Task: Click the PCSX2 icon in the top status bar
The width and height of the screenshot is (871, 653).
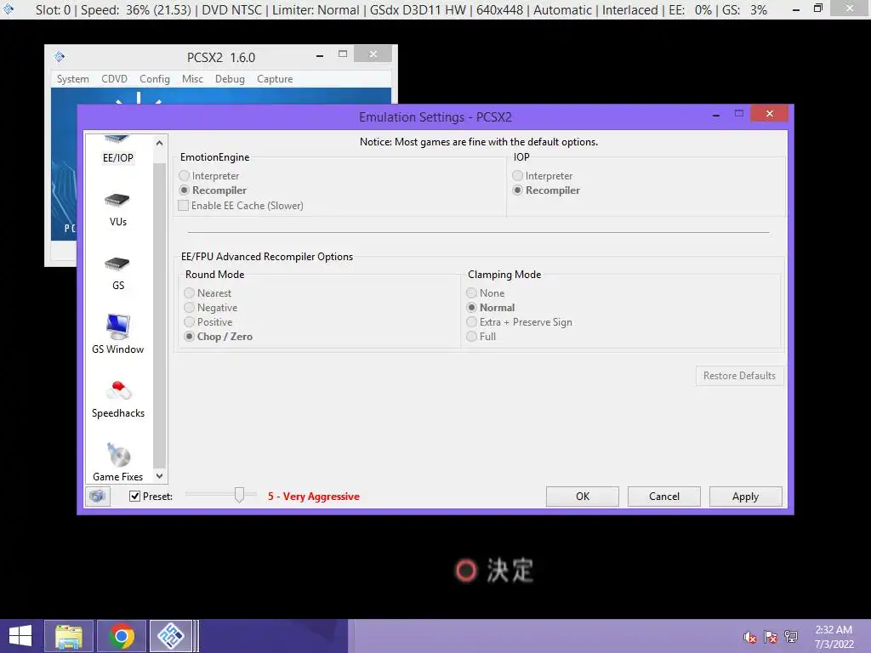Action: tap(9, 9)
